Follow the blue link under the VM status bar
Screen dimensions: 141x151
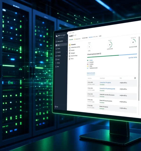pyautogui.click(x=133, y=58)
